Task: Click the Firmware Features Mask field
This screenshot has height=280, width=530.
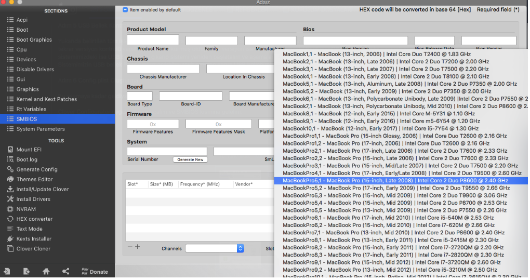Action: (218, 124)
